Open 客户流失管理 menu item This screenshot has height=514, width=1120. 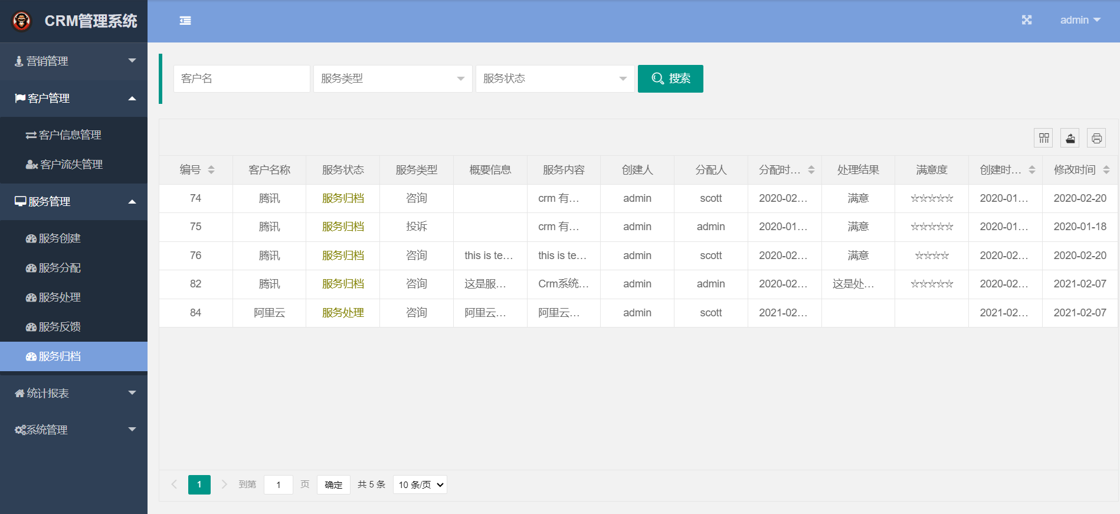tap(74, 164)
